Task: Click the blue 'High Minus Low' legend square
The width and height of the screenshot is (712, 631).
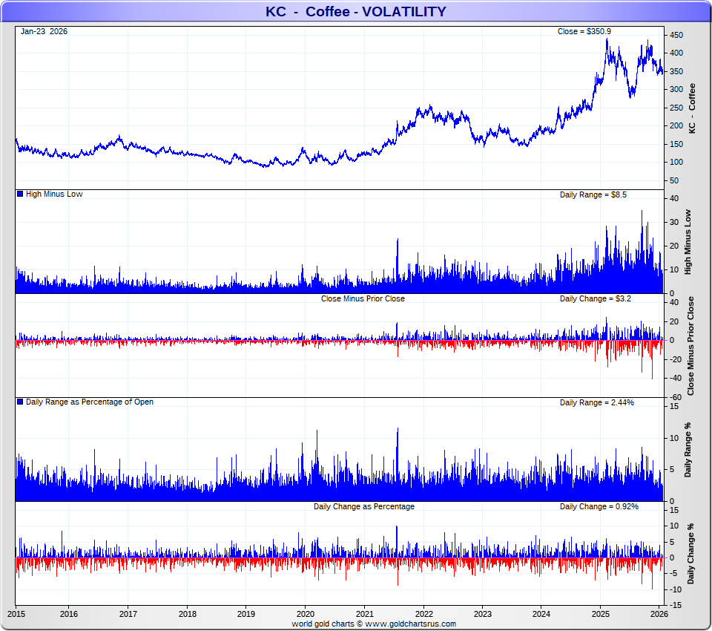Action: click(20, 194)
